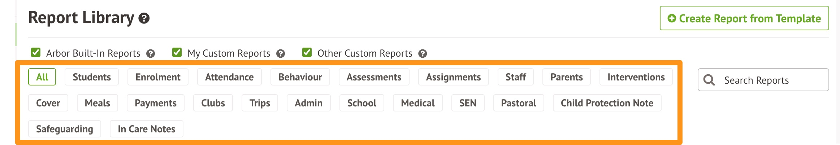840x145 pixels.
Task: Click the magnifying glass search icon
Action: [709, 80]
